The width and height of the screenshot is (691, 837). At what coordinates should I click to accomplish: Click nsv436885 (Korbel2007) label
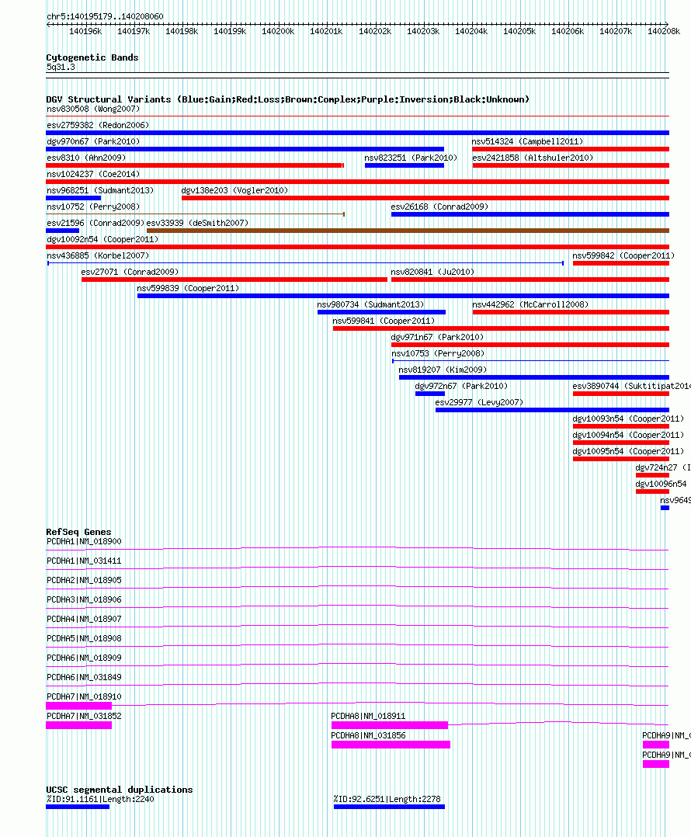tap(98, 255)
